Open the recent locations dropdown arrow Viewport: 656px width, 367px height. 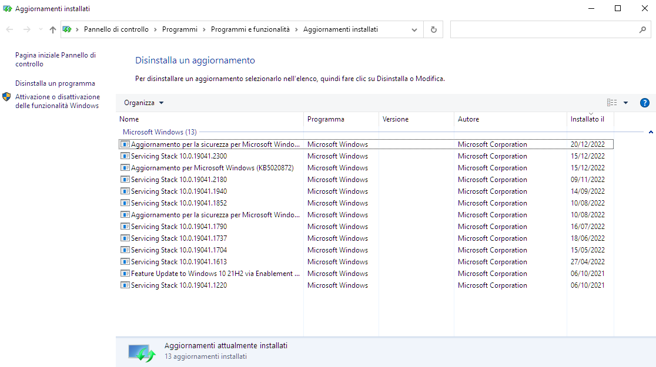[41, 29]
